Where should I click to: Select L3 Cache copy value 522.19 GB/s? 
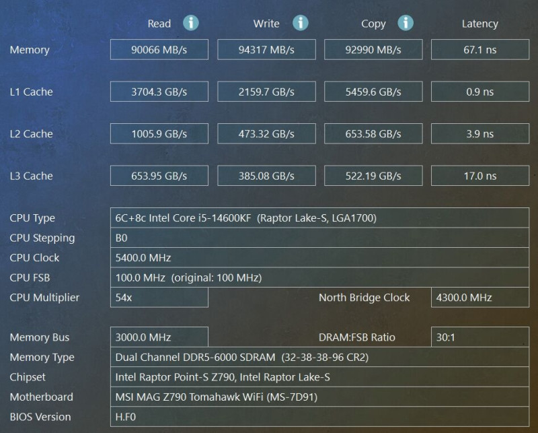click(373, 176)
